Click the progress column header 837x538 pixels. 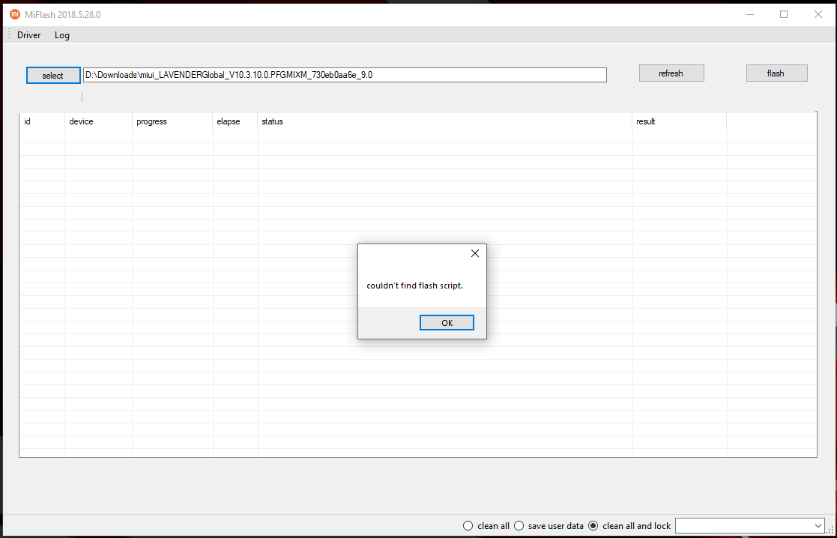click(172, 121)
